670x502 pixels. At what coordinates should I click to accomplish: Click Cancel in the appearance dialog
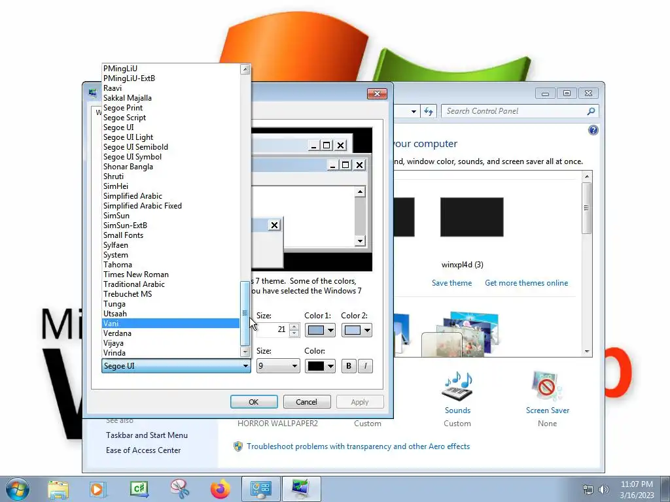(x=306, y=402)
